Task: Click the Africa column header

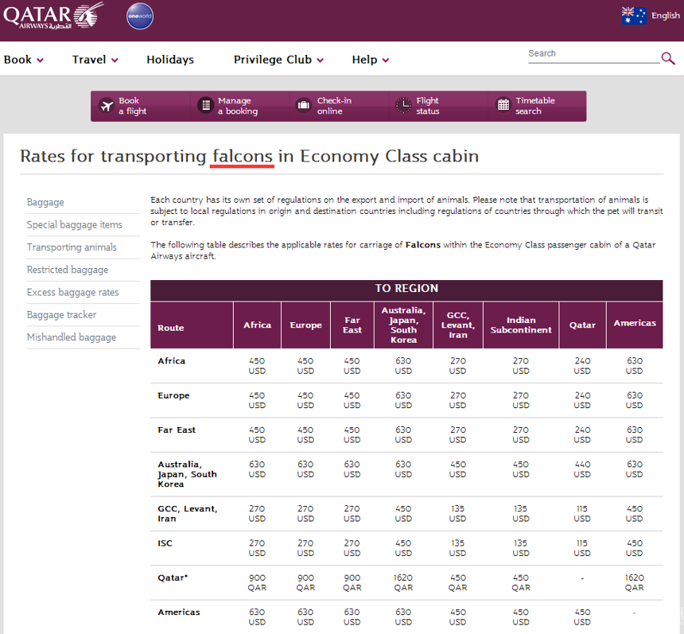Action: click(258, 325)
